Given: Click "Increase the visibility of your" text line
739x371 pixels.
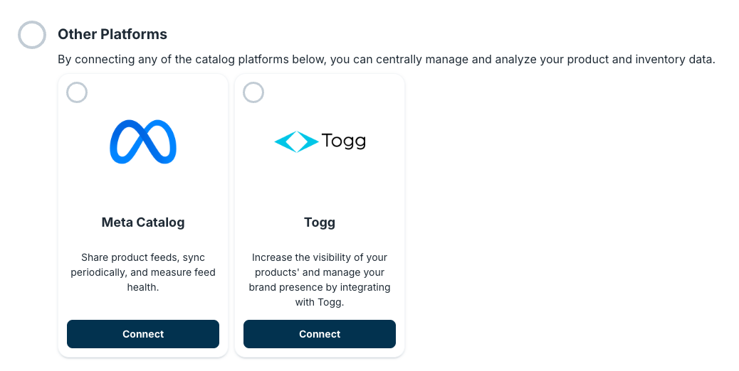Looking at the screenshot, I should click(320, 257).
